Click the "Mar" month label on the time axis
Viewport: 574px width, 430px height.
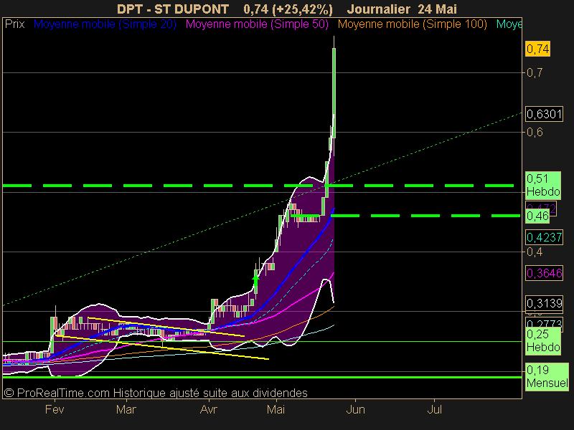[126, 409]
